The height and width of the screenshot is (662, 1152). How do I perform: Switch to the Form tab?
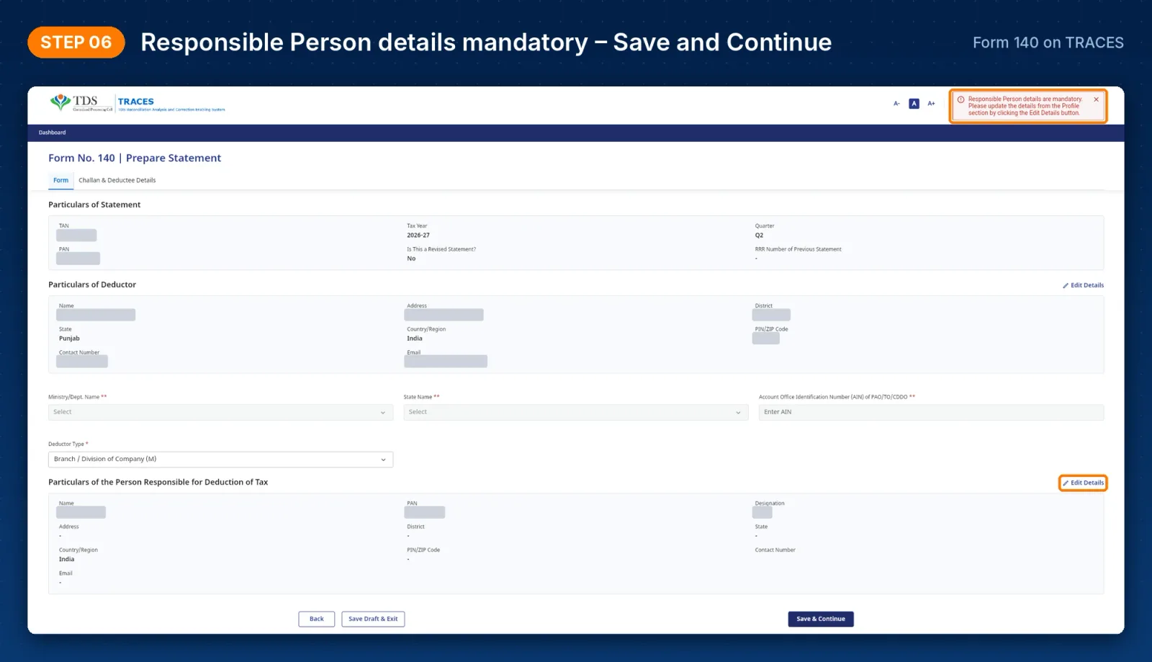pyautogui.click(x=61, y=180)
